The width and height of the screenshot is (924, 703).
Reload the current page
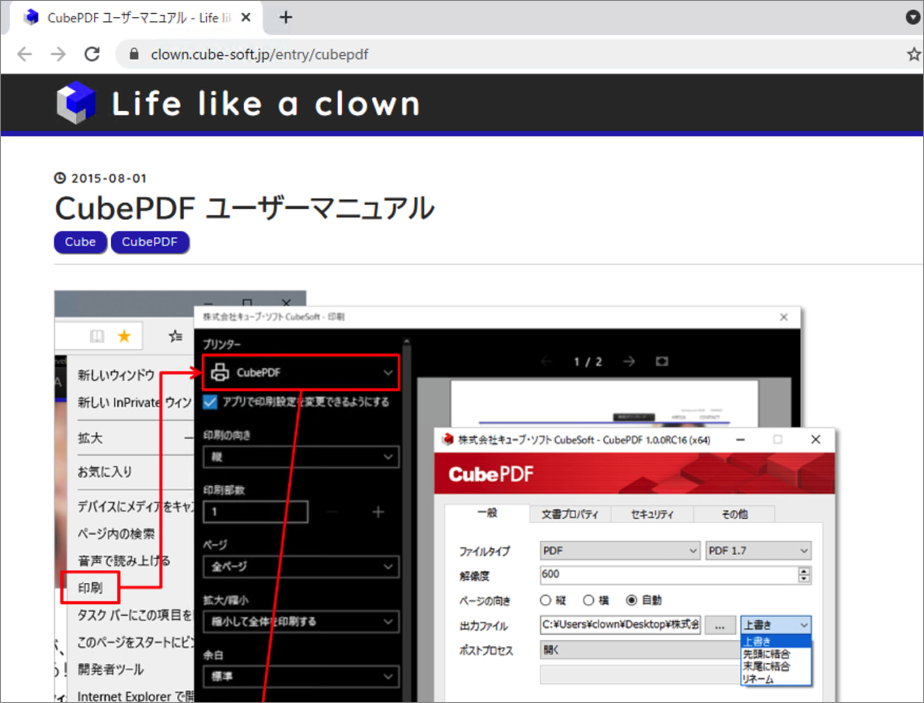pyautogui.click(x=92, y=54)
